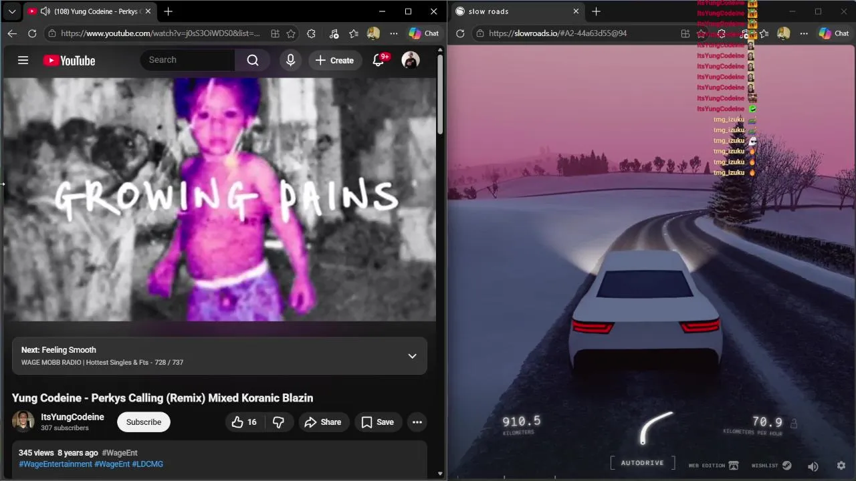This screenshot has width=856, height=481.
Task: Toggle the speed lock icon beside 70.9
Action: [x=794, y=424]
